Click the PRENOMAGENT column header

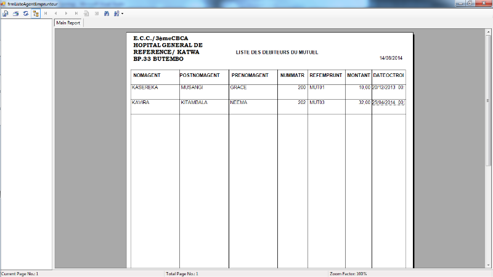point(250,75)
